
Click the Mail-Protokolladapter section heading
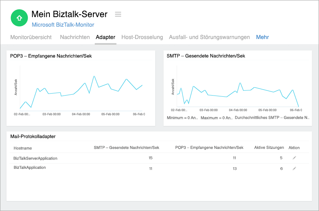coord(33,137)
